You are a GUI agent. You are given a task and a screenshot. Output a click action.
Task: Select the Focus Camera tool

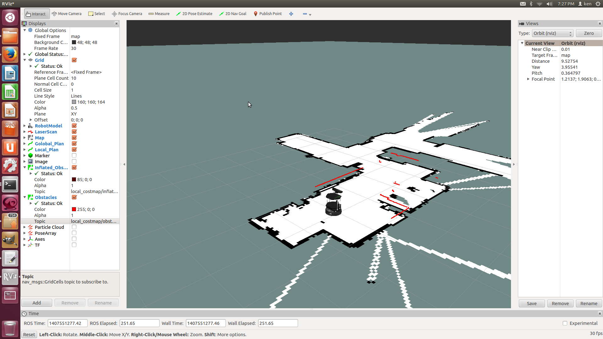click(x=127, y=14)
